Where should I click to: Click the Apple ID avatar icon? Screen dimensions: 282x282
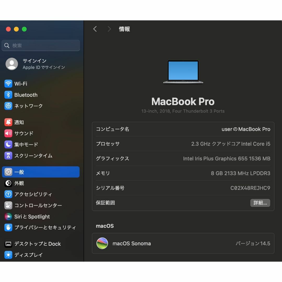tap(12, 64)
